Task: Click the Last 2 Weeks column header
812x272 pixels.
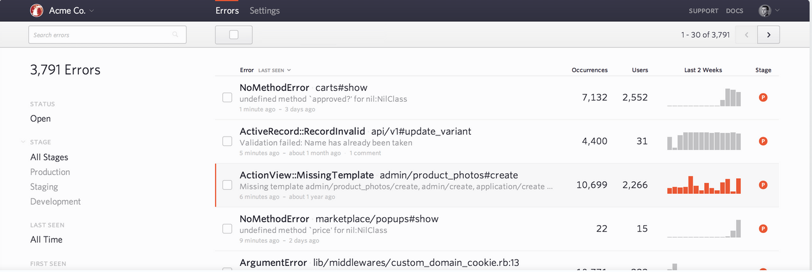Action: [703, 70]
